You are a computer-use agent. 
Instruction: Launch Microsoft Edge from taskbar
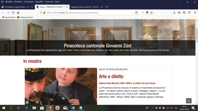coord(27,108)
